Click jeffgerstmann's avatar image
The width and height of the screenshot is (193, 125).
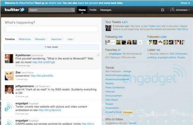[9, 90]
